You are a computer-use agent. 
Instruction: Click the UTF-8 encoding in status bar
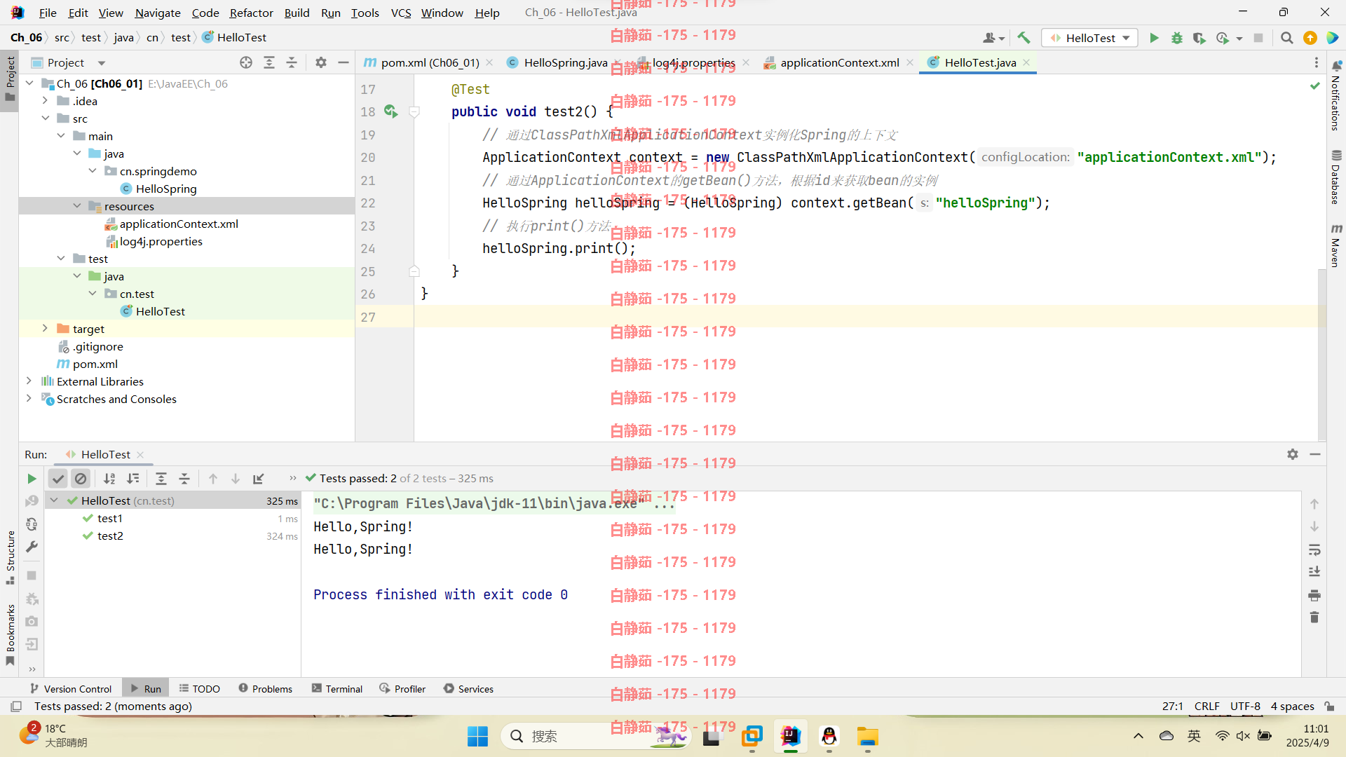[1245, 707]
